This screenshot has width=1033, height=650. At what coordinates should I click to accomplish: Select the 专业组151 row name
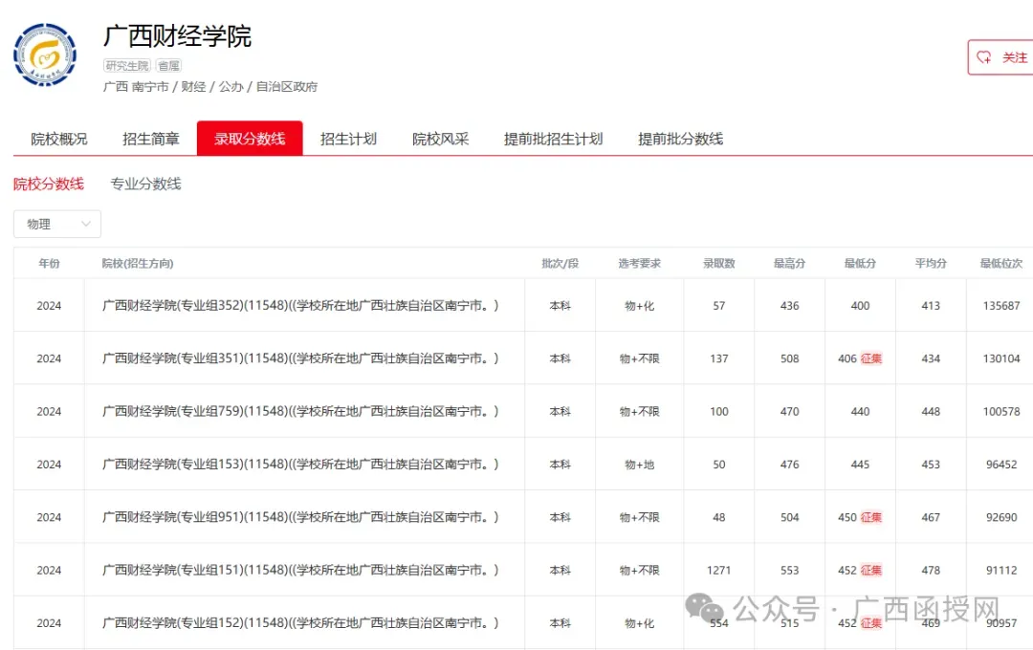300,571
